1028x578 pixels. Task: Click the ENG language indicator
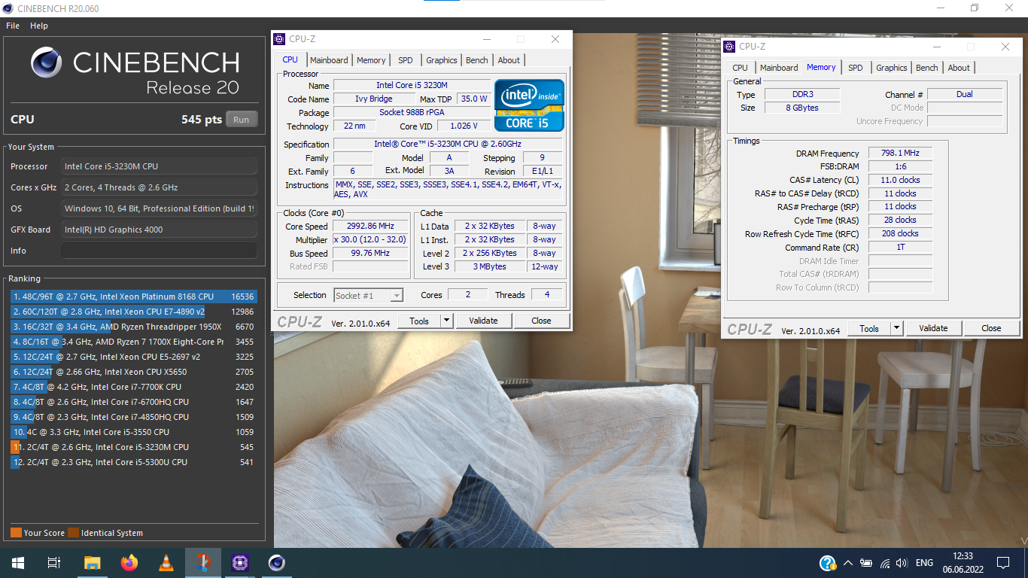pos(924,563)
